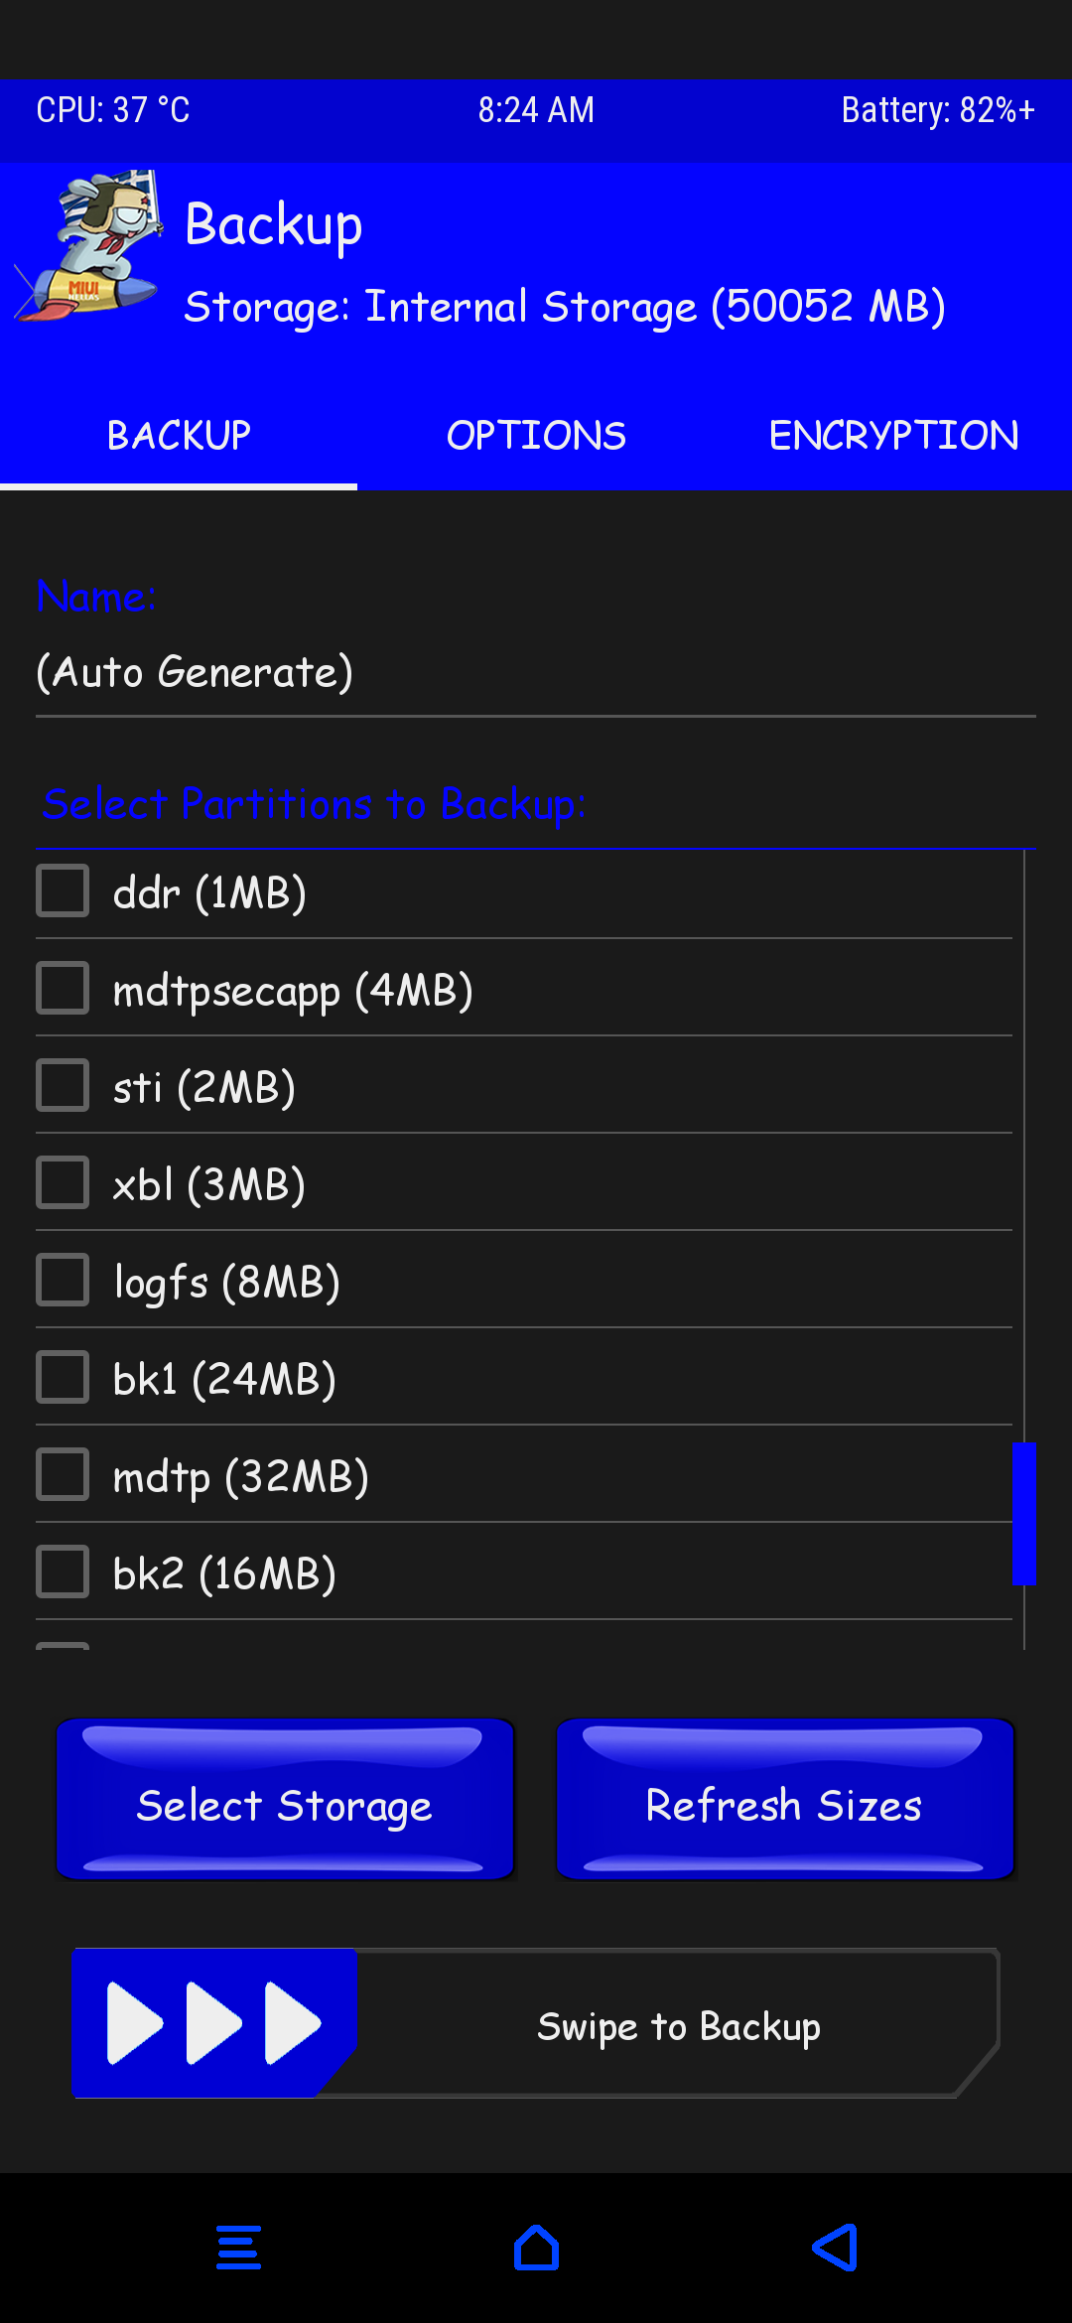Click the partition list scrollbar handle
Viewport: 1072px width, 2323px height.
coord(1023,1514)
